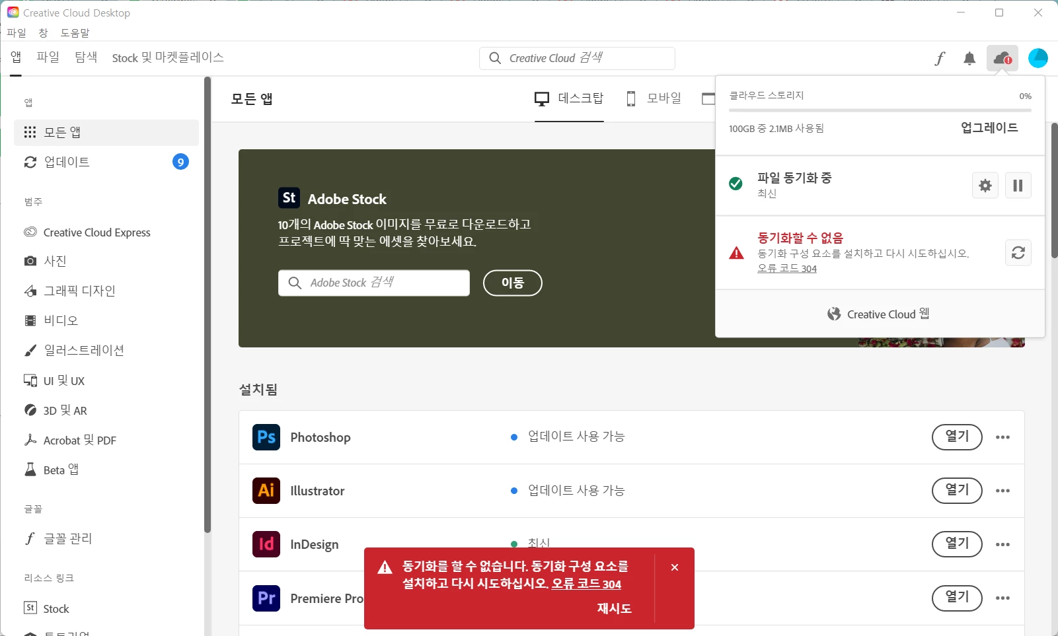Click the cloud storage usage progress bar
Viewport: 1058px width, 636px height.
[880, 110]
